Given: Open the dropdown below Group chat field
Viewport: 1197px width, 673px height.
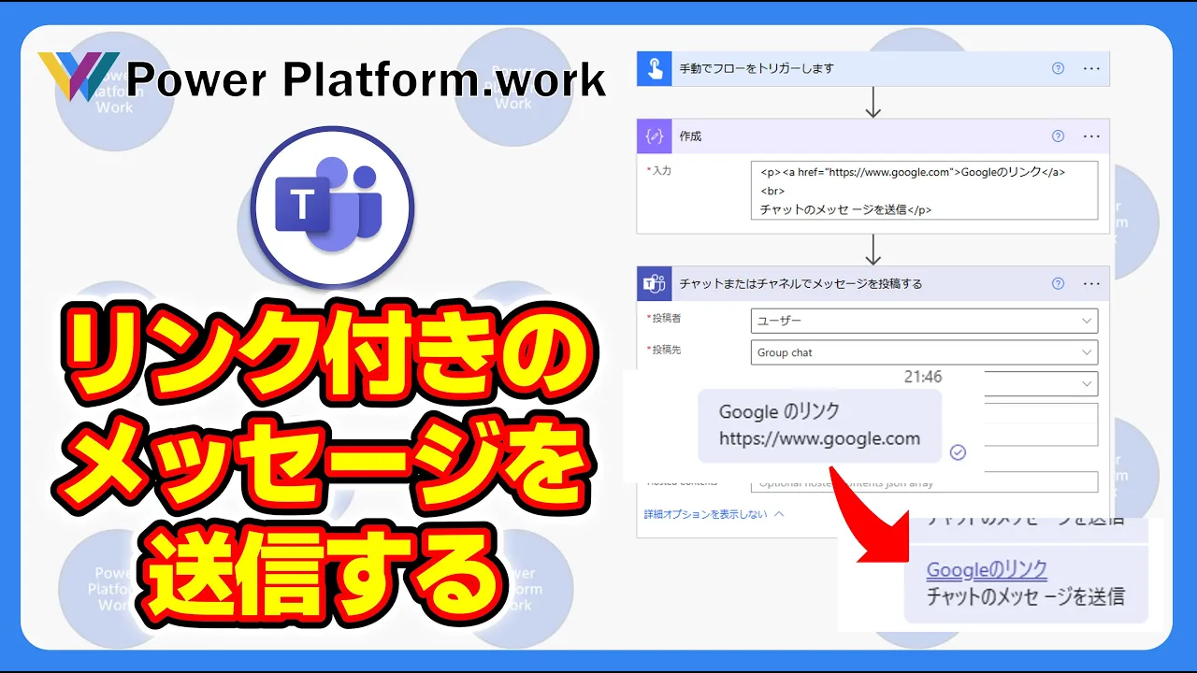Looking at the screenshot, I should click(1040, 383).
